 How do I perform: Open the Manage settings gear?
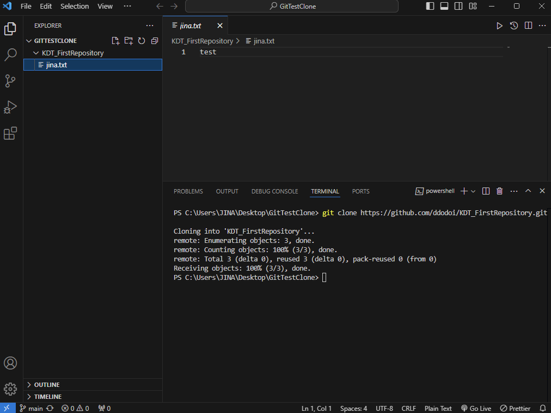click(10, 389)
